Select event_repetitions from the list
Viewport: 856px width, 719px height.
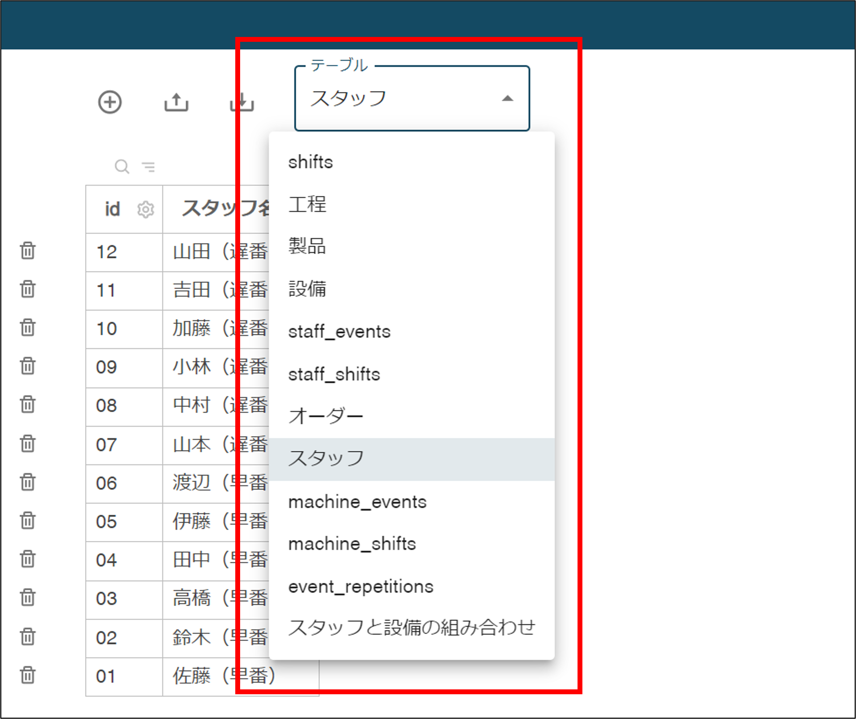(412, 587)
